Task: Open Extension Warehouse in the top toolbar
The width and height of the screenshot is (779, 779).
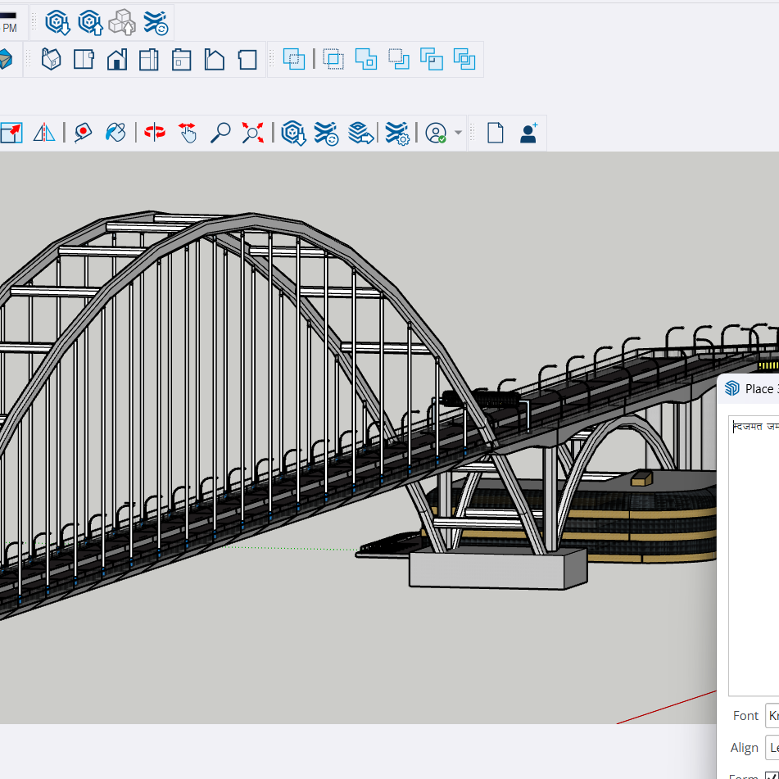Action: (156, 22)
